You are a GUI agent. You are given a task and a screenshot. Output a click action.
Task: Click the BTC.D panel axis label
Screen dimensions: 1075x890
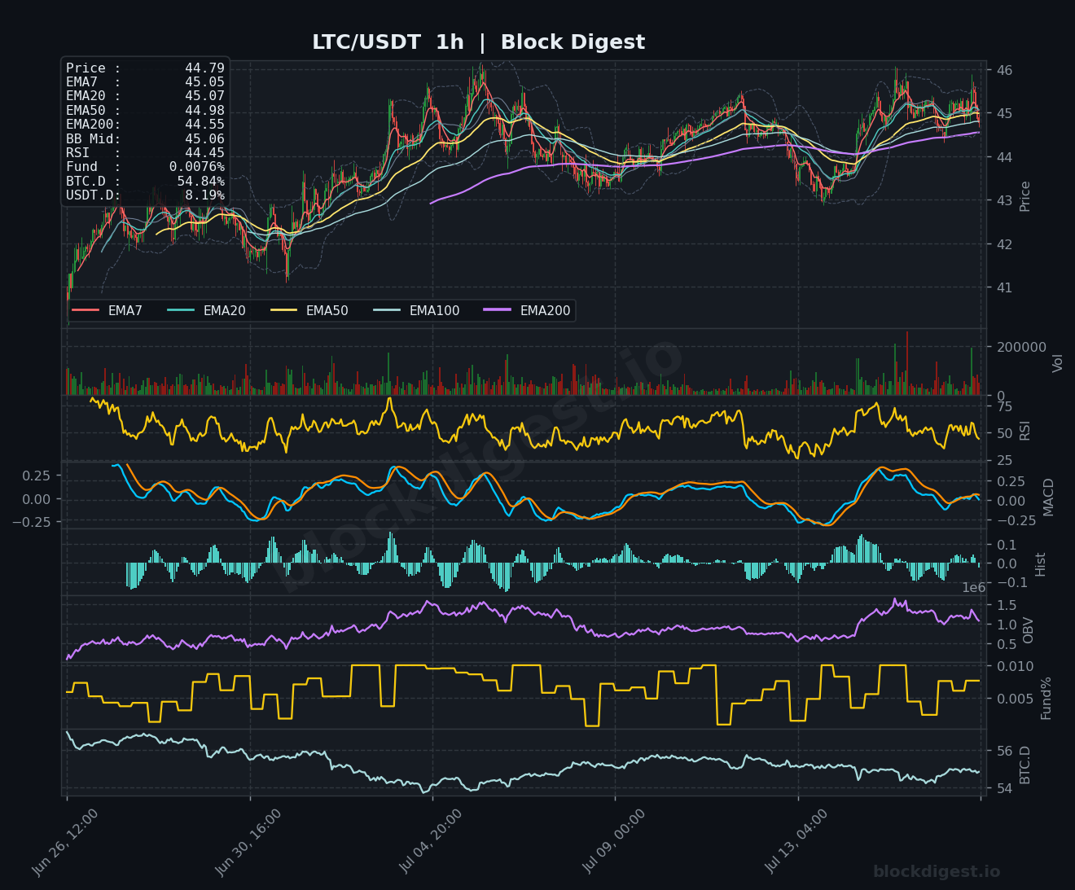pos(1025,765)
